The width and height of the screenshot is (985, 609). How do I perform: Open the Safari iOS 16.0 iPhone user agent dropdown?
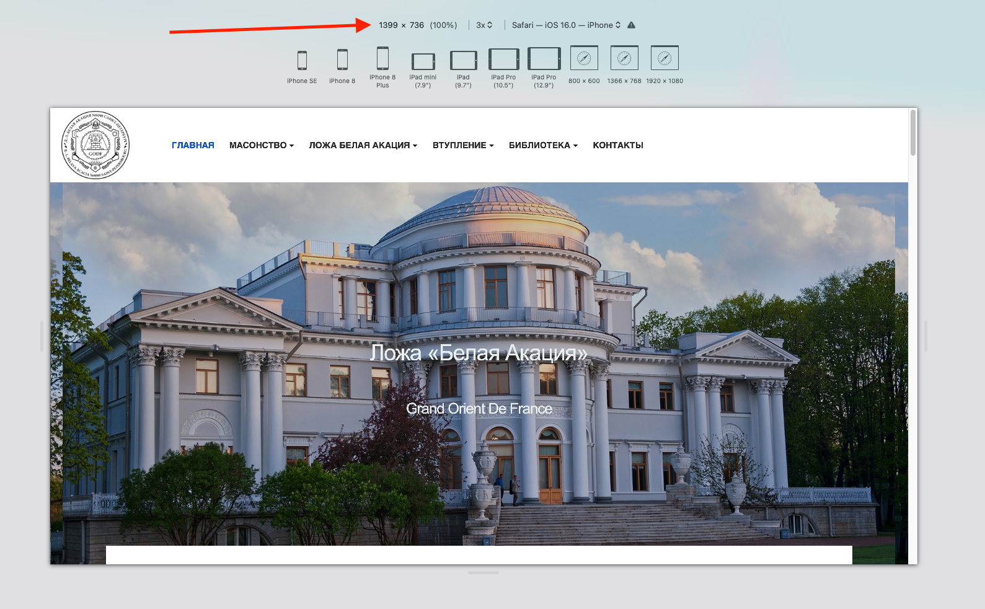click(x=566, y=25)
